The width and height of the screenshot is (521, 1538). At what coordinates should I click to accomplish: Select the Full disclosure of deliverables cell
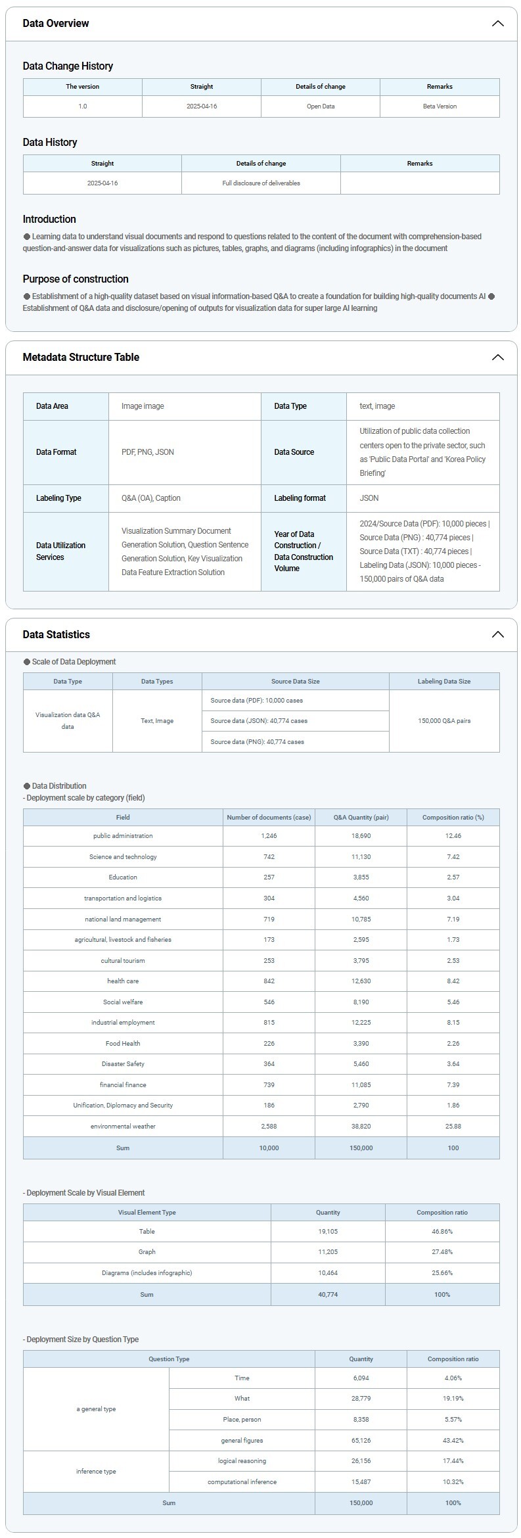coord(261,183)
